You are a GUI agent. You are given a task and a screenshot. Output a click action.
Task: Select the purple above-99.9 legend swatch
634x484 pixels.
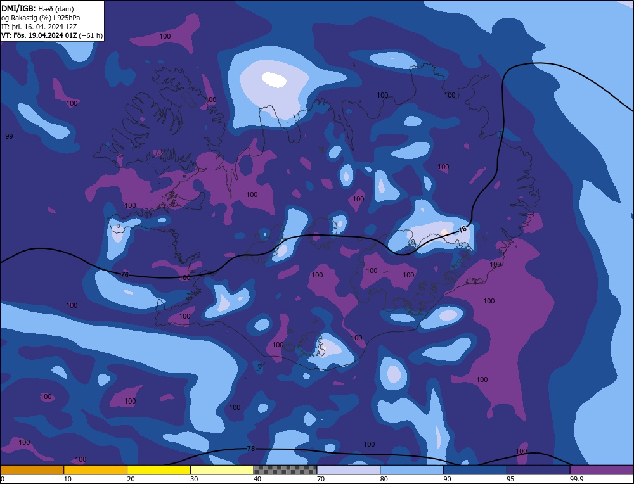(x=602, y=470)
